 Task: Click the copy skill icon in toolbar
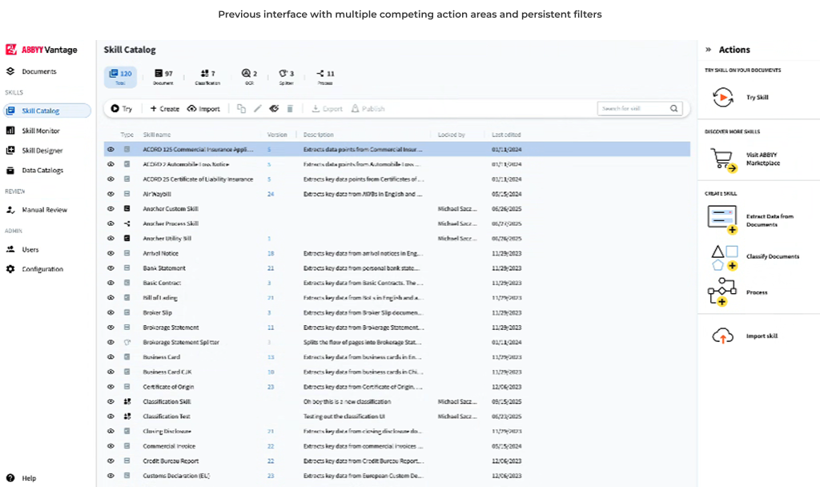[x=241, y=109]
